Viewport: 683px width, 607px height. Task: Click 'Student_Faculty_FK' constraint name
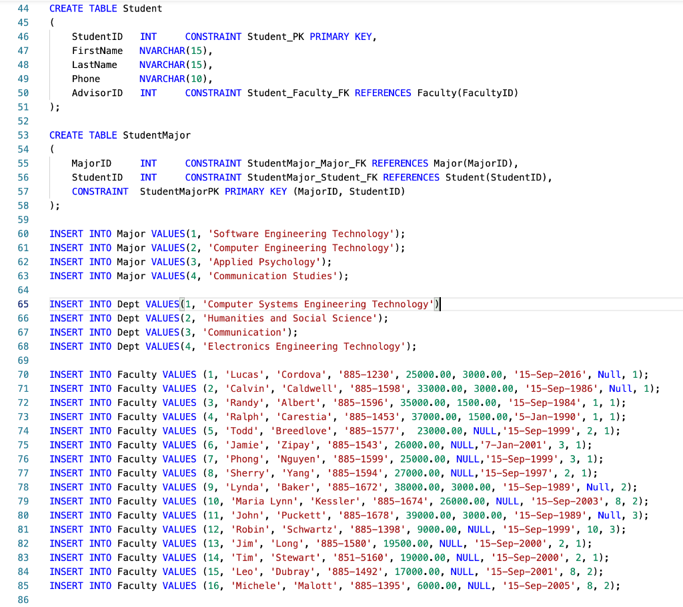(298, 93)
